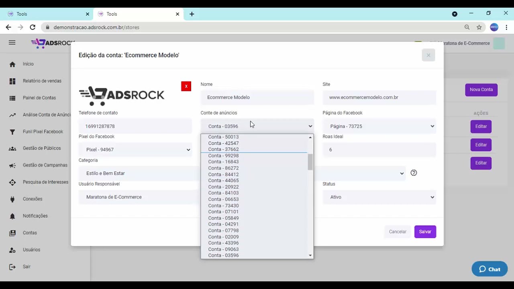Select Conta - 84412 from the list

point(223,174)
